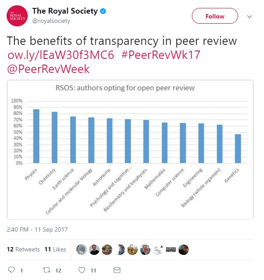Open the open peer review chart image
This screenshot has height=280, width=264.
coord(130,149)
